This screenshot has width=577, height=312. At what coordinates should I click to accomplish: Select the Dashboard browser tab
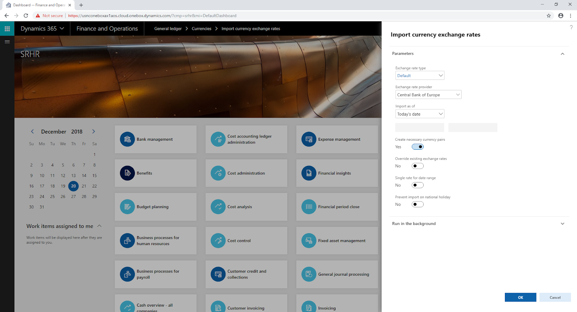click(x=38, y=5)
